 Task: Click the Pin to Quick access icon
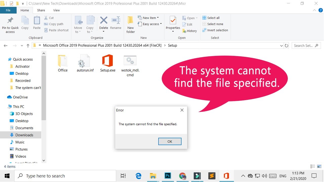coord(10,20)
